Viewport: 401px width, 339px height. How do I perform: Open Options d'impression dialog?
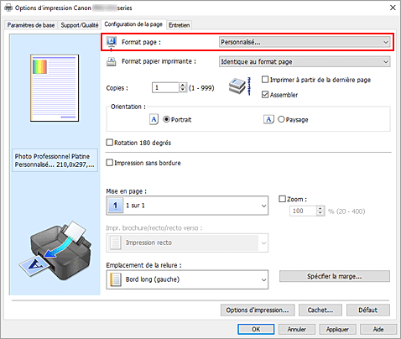258,310
